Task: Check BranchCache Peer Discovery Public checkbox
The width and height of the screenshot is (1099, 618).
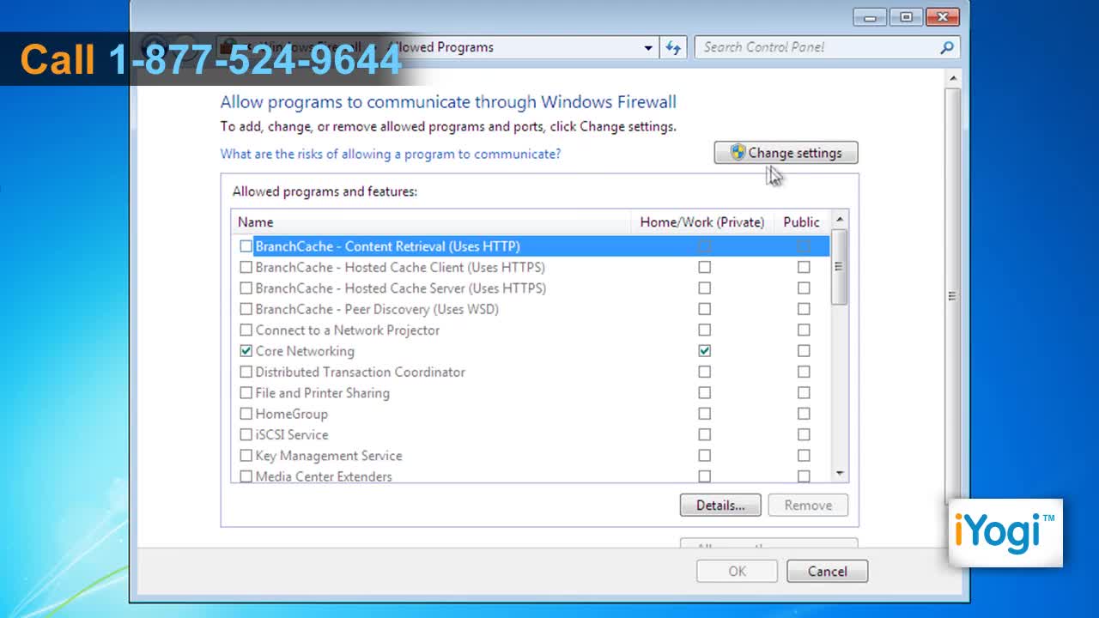Action: pos(804,309)
